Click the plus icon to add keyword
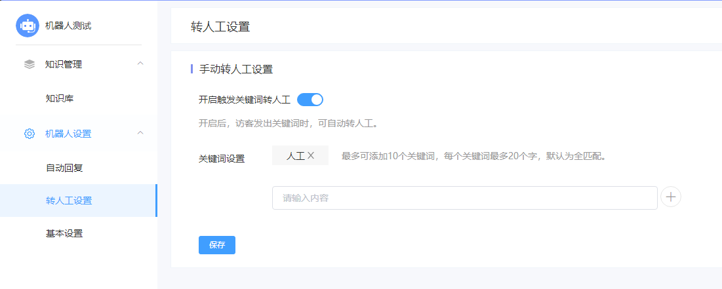Screen dimensions: 722x289 click(x=671, y=197)
